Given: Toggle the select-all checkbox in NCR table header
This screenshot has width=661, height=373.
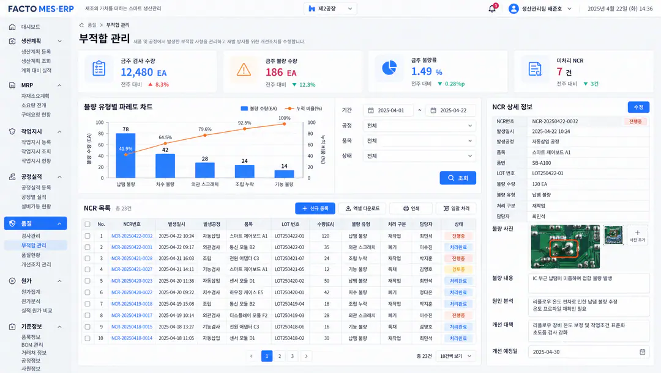Looking at the screenshot, I should (x=88, y=224).
